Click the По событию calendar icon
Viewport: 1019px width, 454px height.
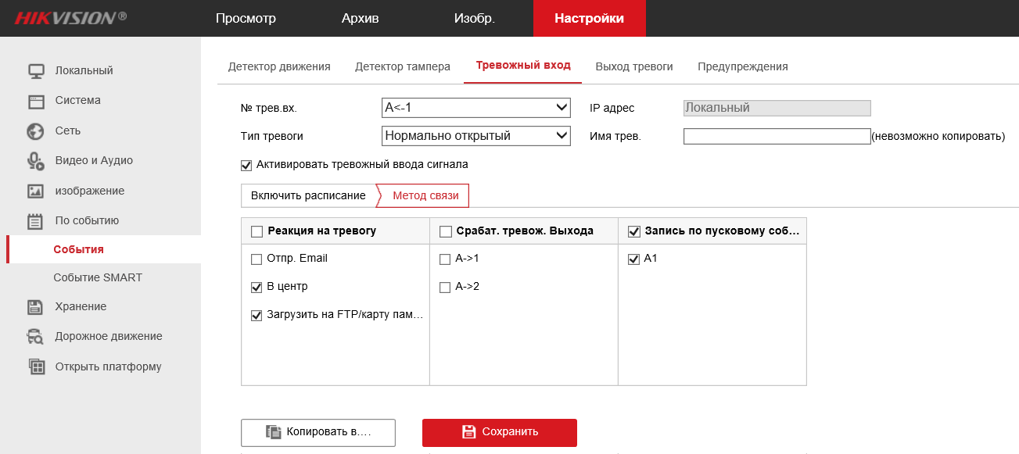pos(36,221)
